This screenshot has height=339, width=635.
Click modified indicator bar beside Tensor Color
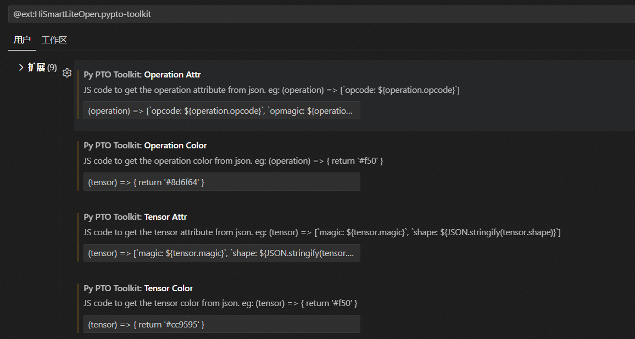[79, 308]
